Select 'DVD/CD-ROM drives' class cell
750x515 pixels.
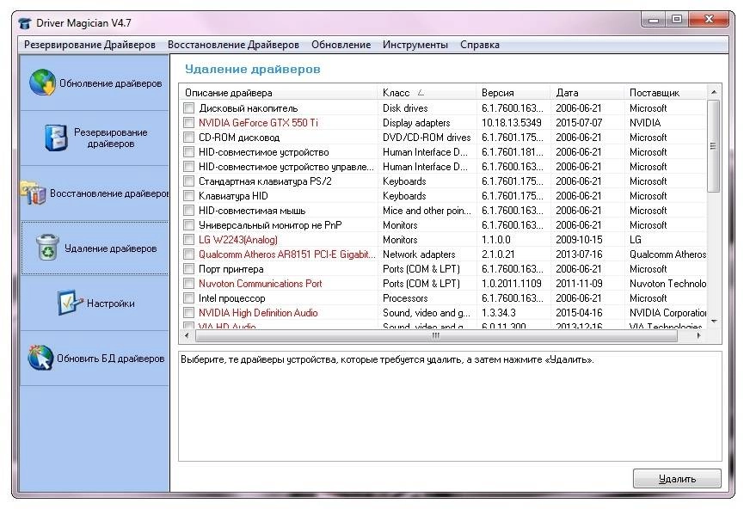click(427, 138)
